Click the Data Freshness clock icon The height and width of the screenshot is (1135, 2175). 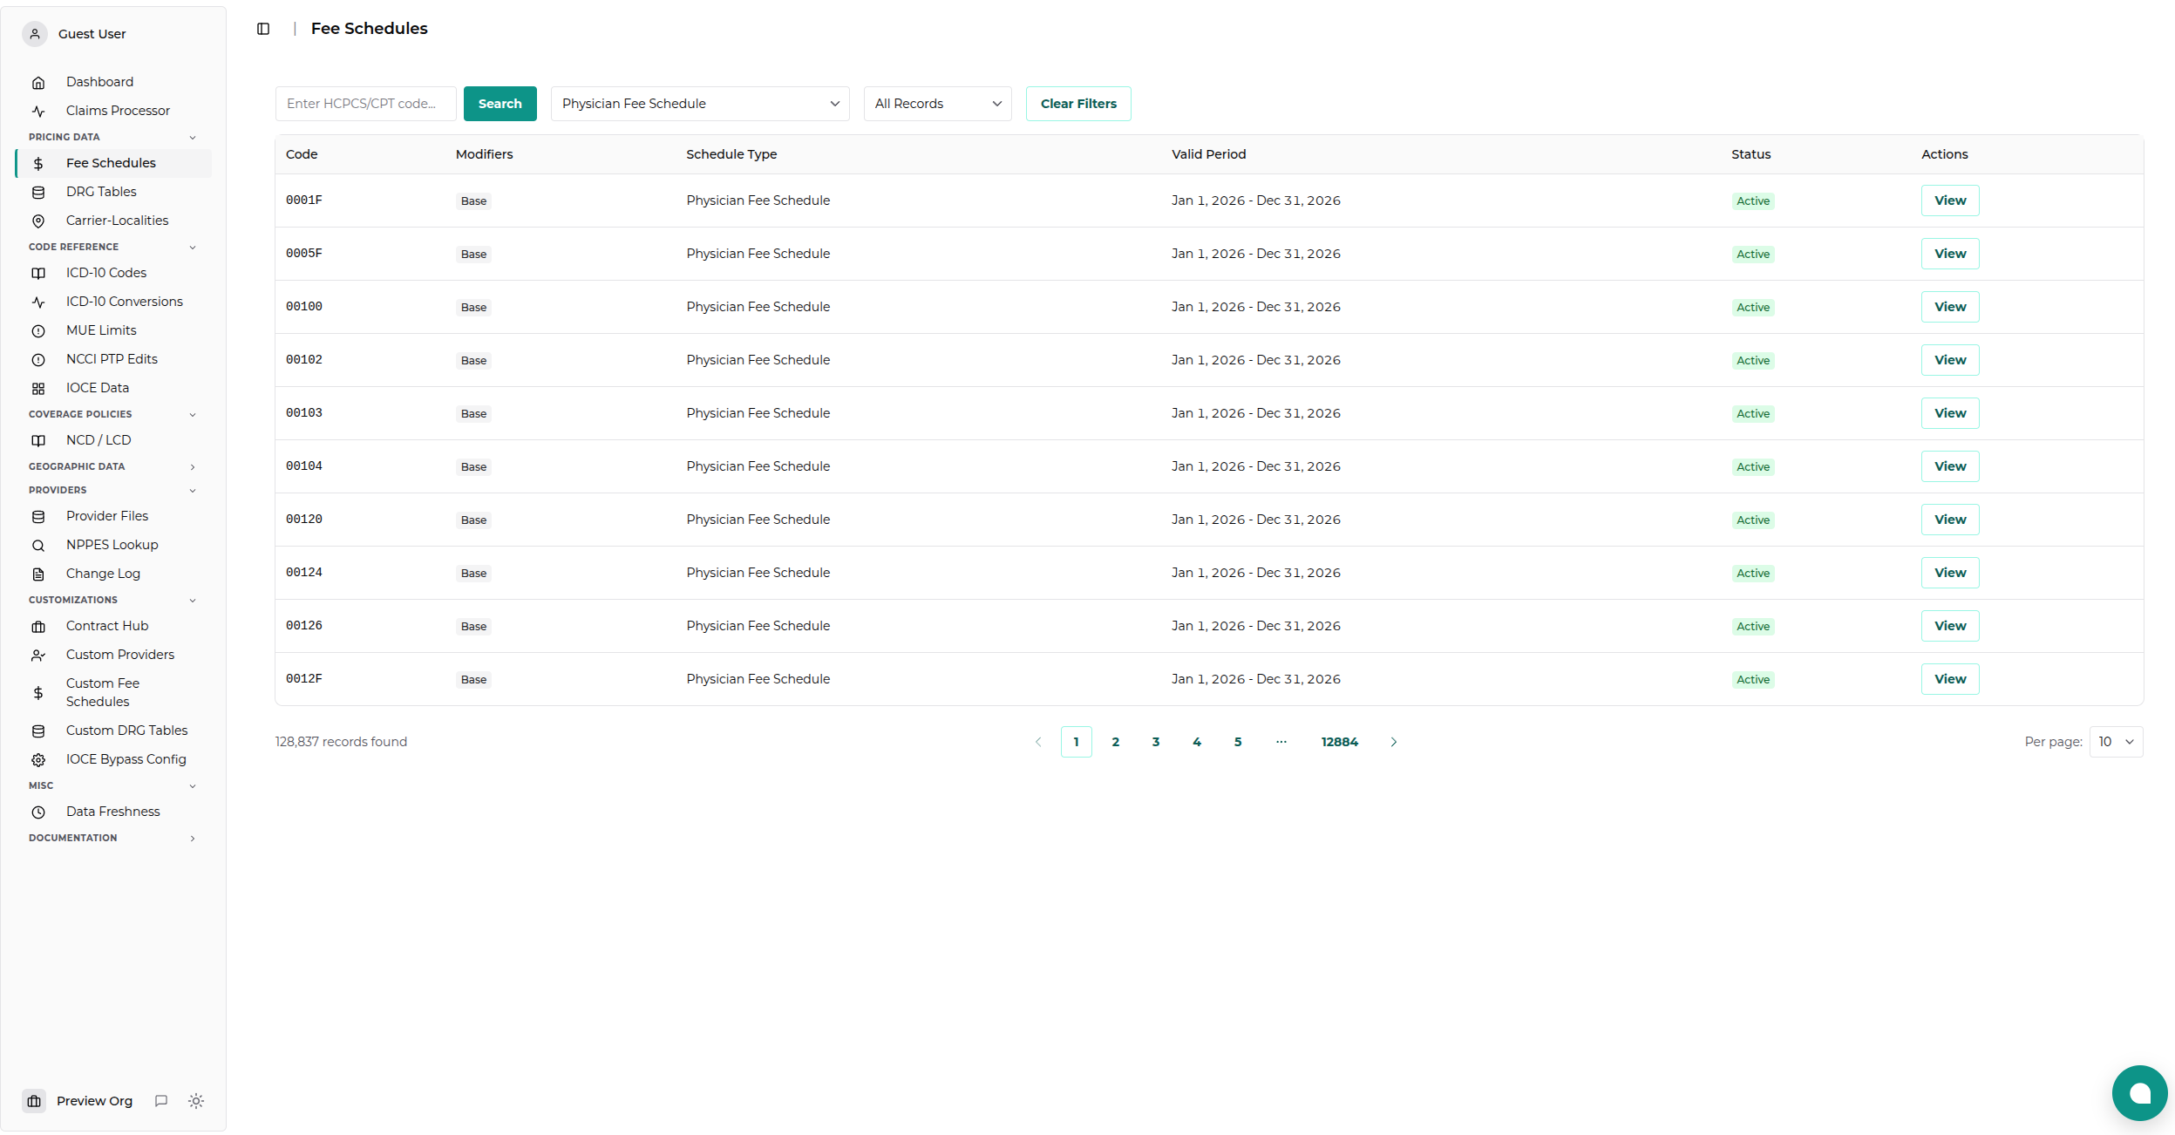[38, 812]
